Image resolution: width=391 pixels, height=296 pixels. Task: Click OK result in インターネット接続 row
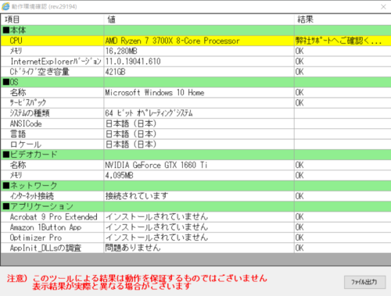pyautogui.click(x=300, y=196)
